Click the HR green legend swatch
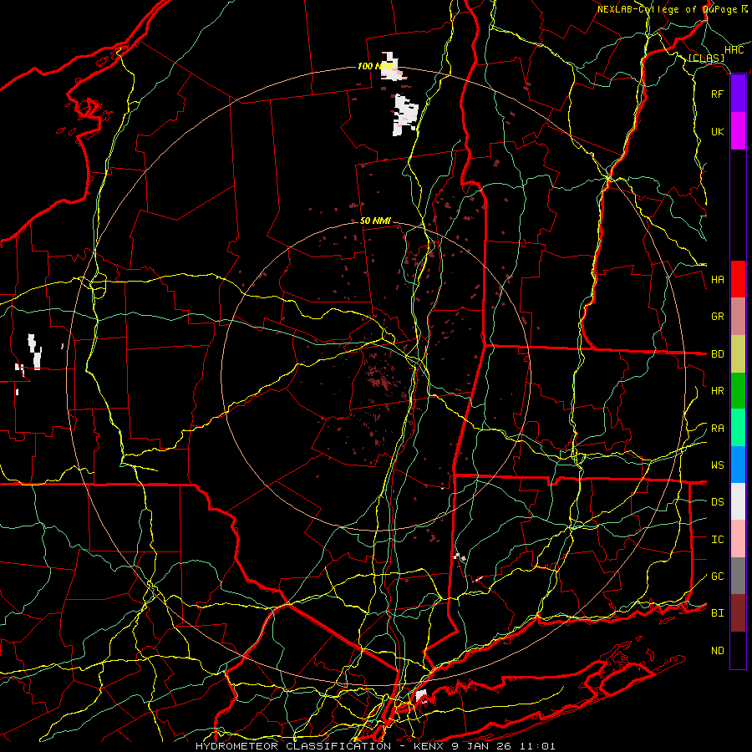This screenshot has height=752, width=752. [738, 390]
